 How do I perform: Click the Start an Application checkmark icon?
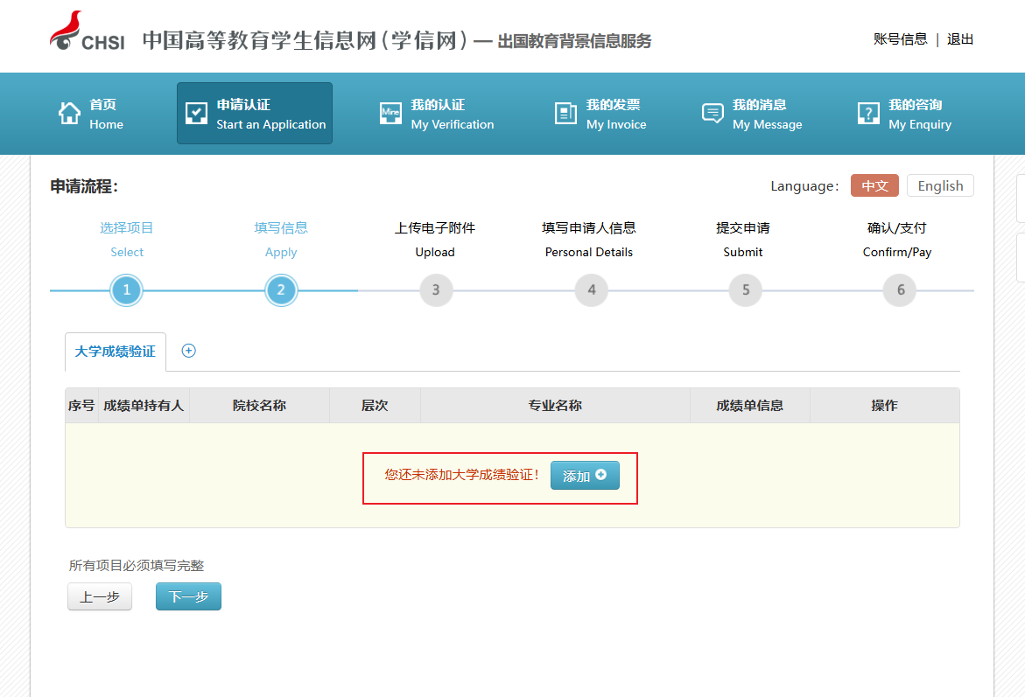[197, 114]
